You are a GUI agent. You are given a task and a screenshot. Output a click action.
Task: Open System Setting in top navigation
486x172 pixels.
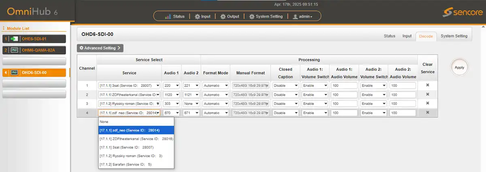point(266,17)
